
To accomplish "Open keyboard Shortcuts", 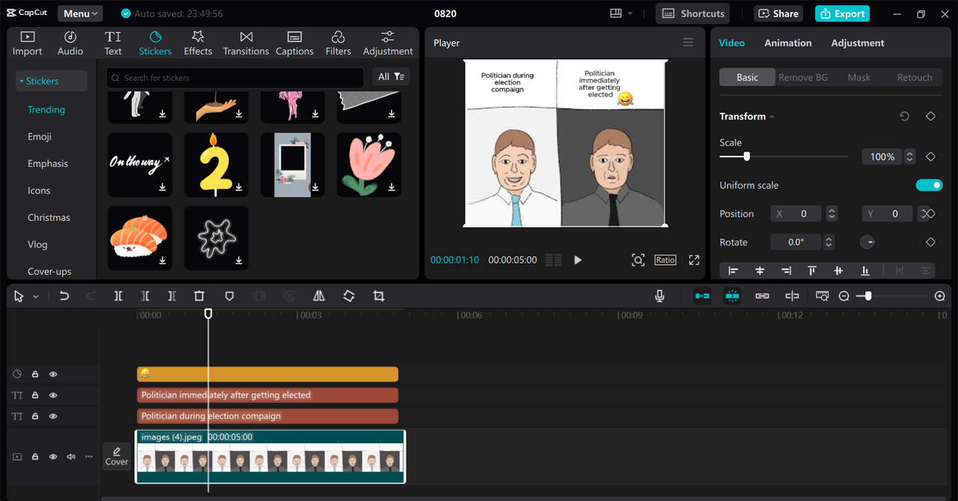I will click(692, 13).
